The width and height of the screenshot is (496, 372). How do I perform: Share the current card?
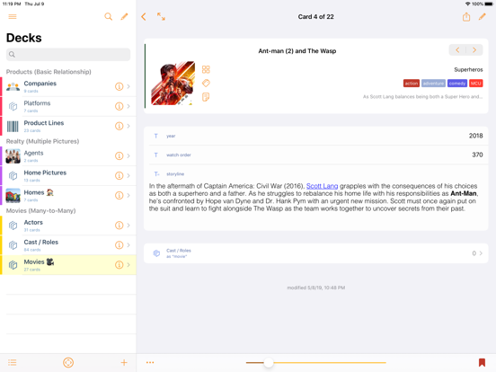(466, 16)
